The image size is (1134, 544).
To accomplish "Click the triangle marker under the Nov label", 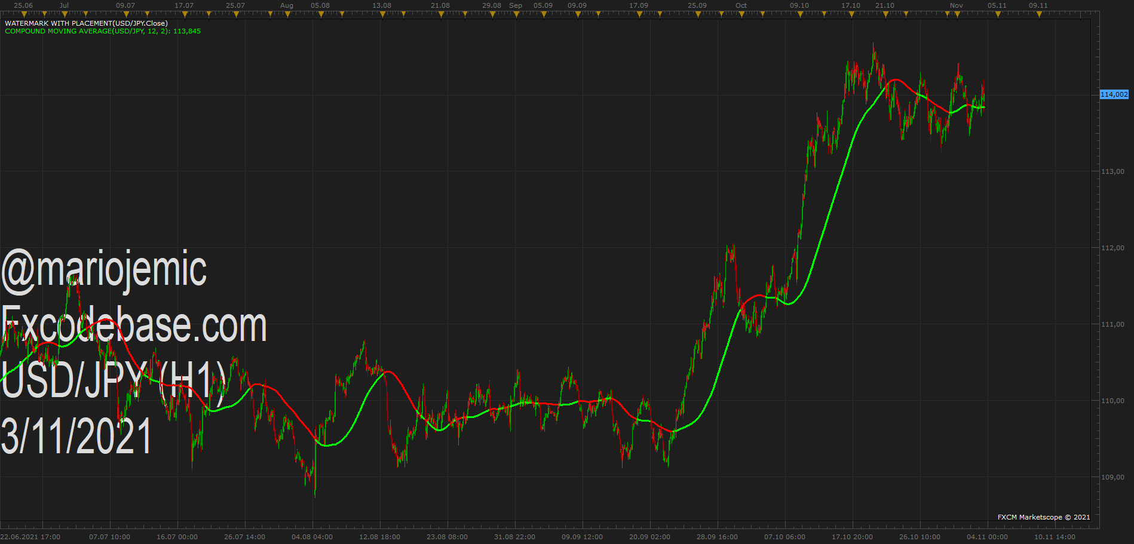I will 957,14.
